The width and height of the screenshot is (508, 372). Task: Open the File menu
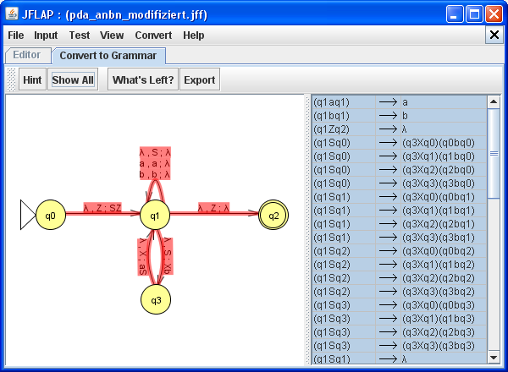pyautogui.click(x=16, y=36)
